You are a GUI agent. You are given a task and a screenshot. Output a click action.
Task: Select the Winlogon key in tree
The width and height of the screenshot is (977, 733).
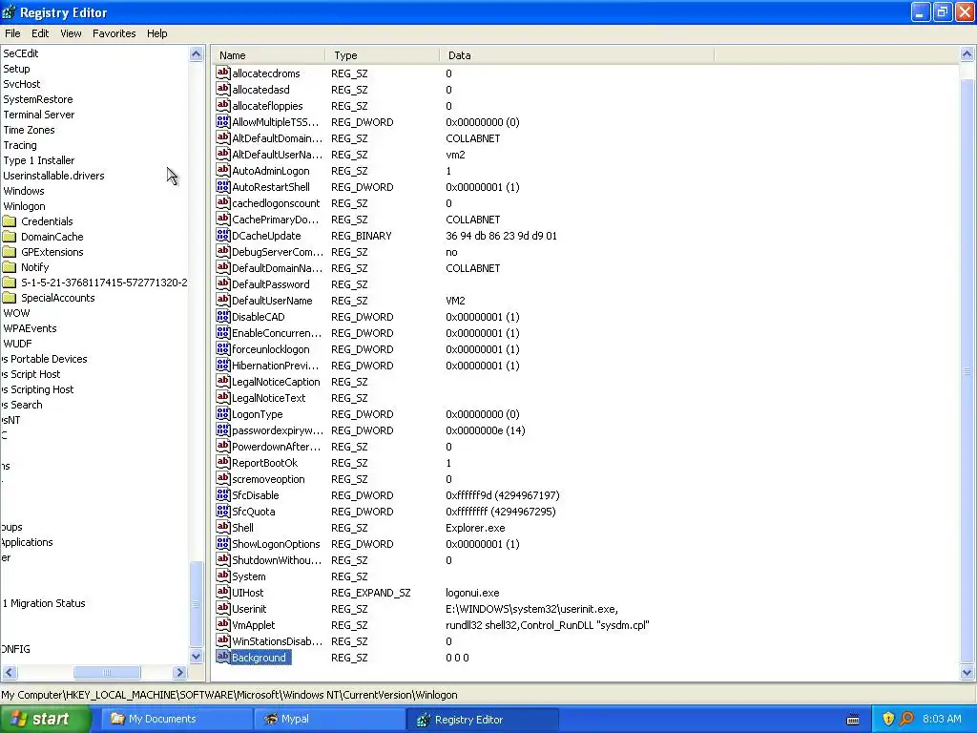pyautogui.click(x=24, y=206)
